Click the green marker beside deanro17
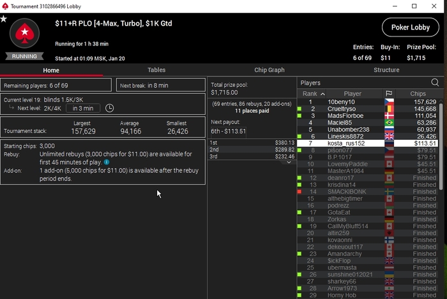Image resolution: width=447 pixels, height=299 pixels. tap(299, 178)
